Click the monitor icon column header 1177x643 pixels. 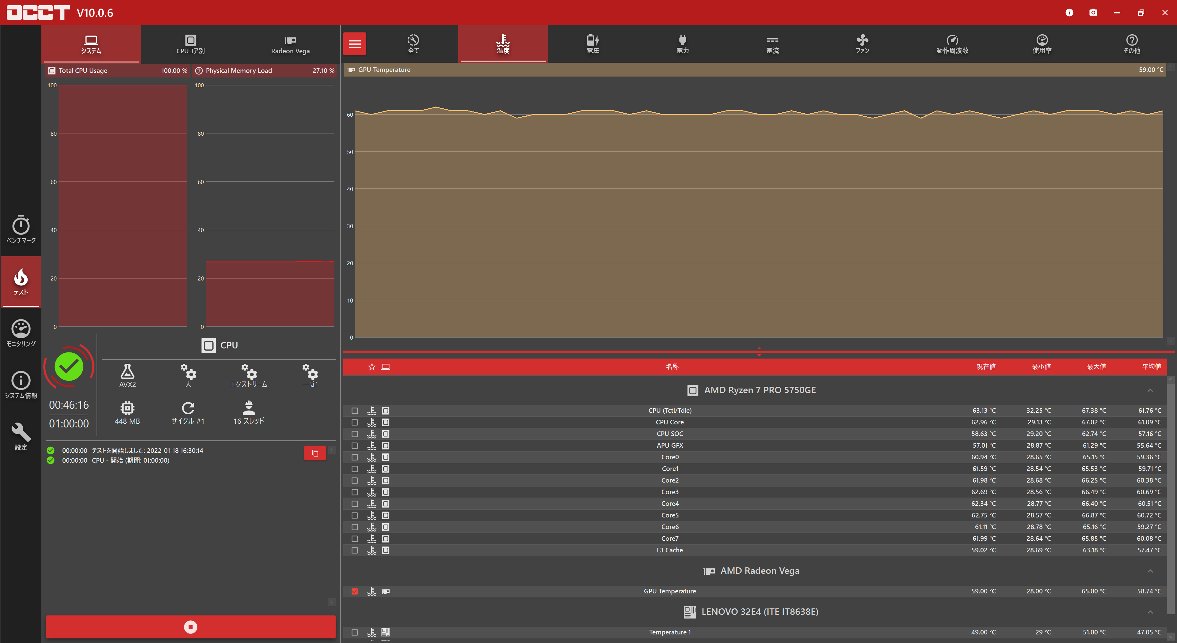386,367
